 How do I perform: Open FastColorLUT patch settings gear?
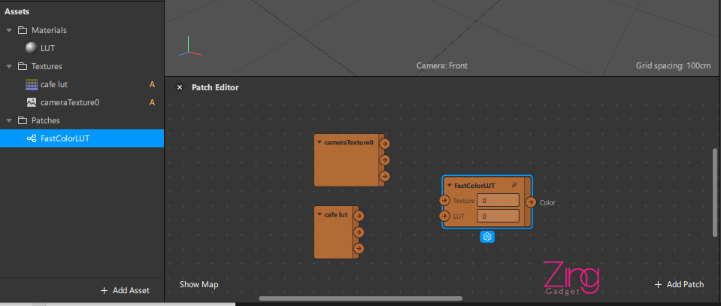click(x=487, y=237)
